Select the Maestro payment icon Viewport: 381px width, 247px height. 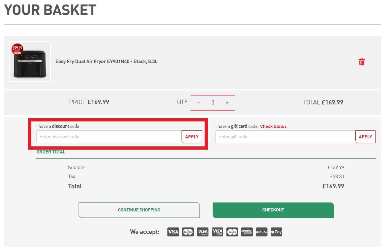(232, 232)
